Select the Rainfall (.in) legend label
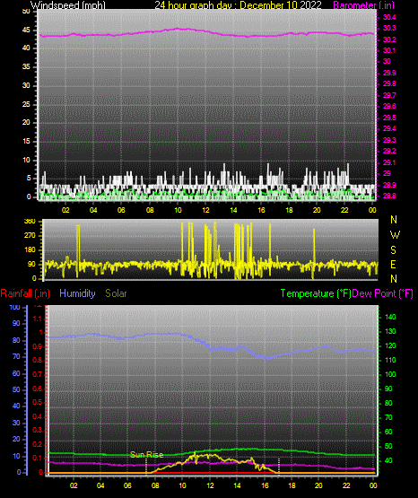The width and height of the screenshot is (418, 498). click(x=25, y=293)
